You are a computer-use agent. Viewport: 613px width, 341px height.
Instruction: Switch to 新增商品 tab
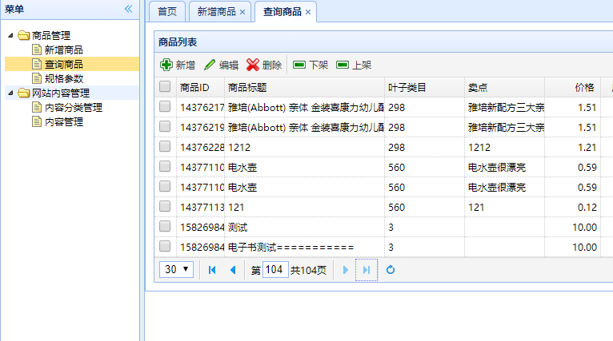tap(217, 12)
